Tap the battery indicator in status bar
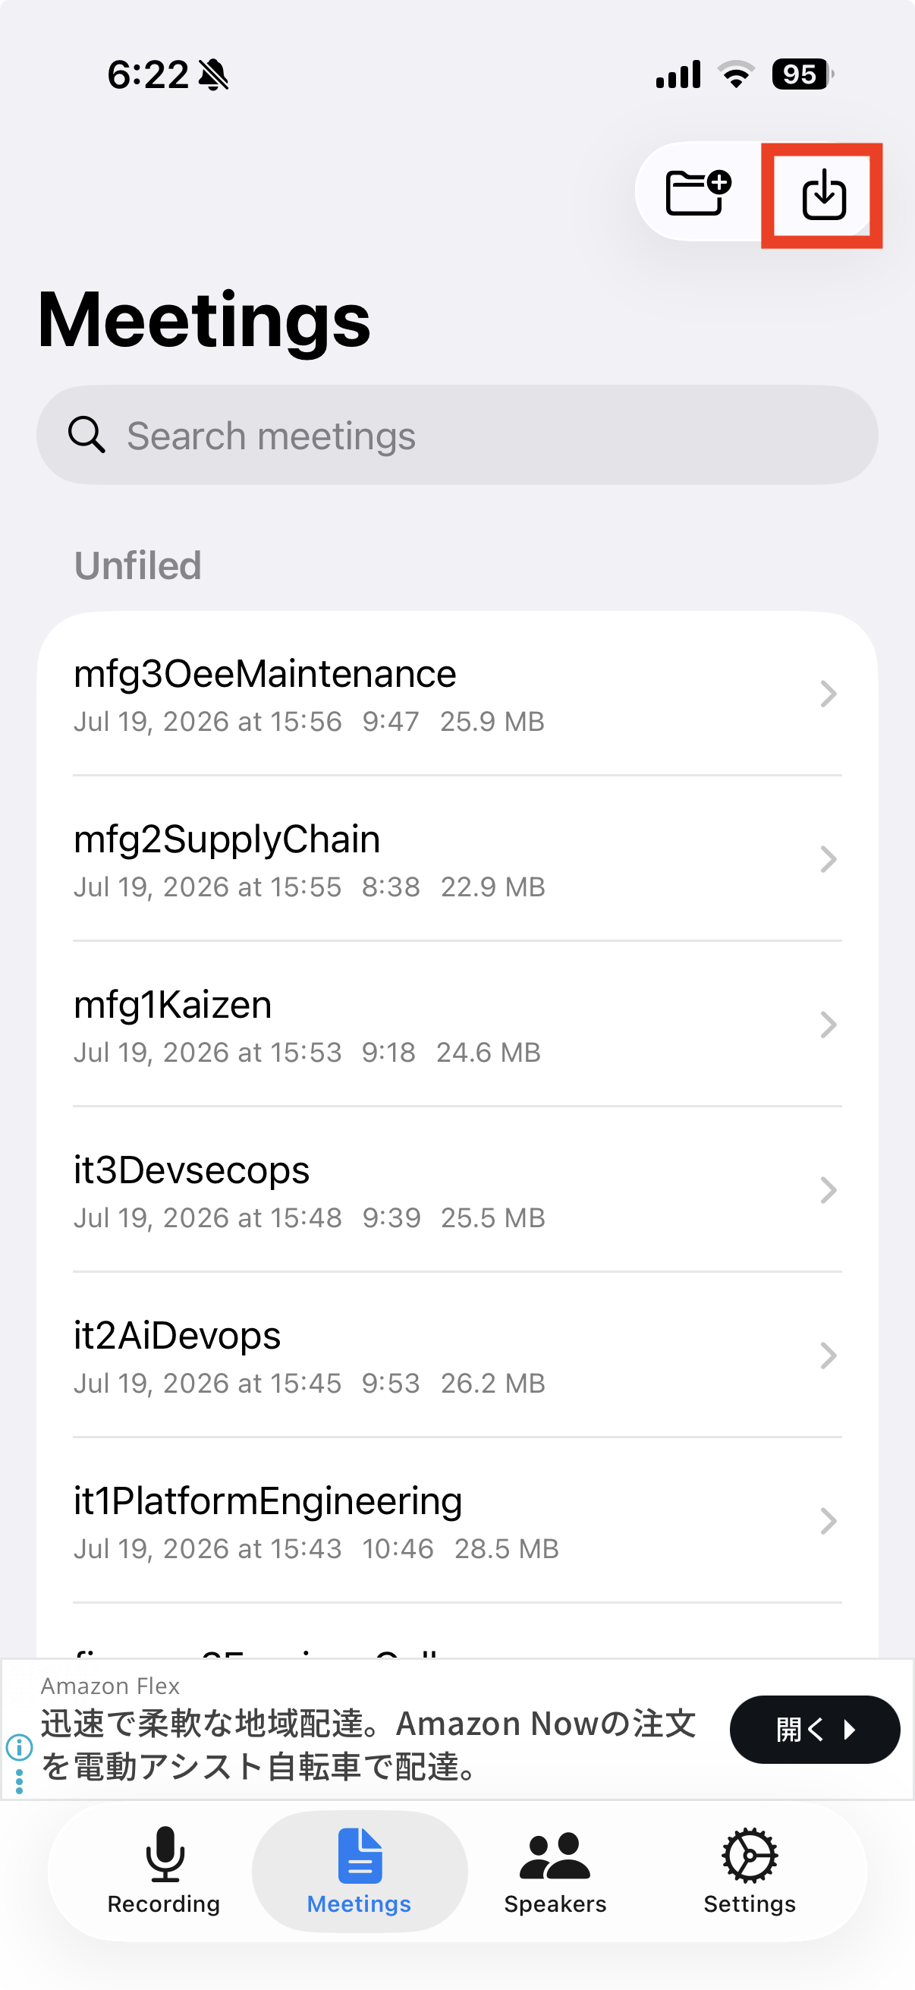Viewport: 915px width, 1990px height. click(x=802, y=74)
